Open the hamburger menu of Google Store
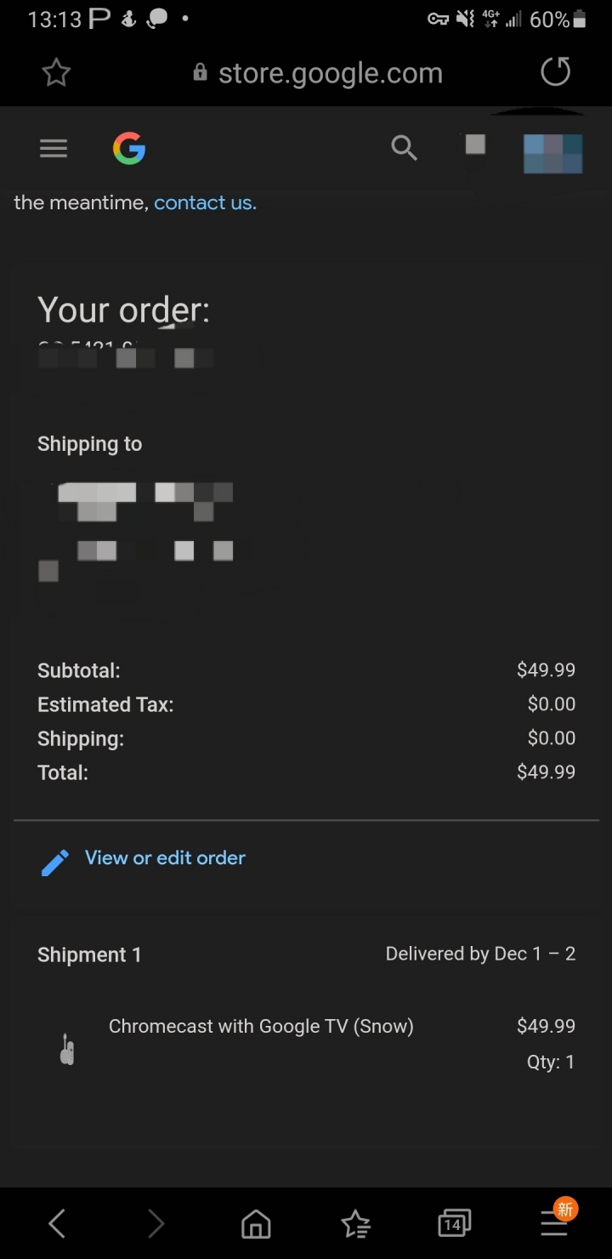612x1259 pixels. (54, 149)
